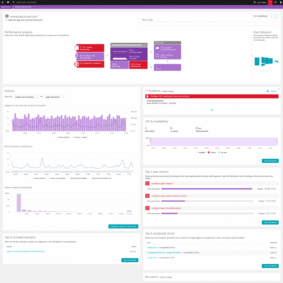Toggle Action duration legend in contributors chart
The image size is (283, 283).
[39, 178]
